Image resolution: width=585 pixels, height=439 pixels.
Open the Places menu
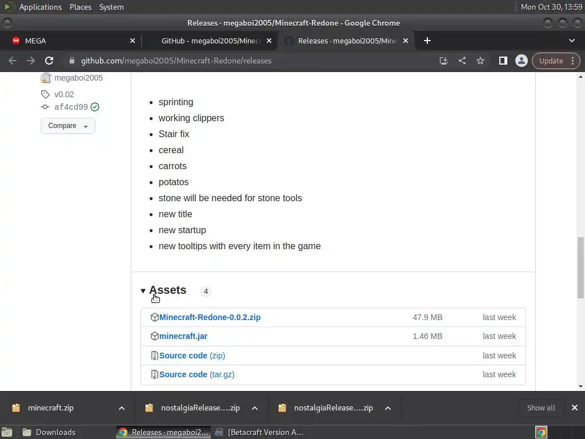pos(80,7)
